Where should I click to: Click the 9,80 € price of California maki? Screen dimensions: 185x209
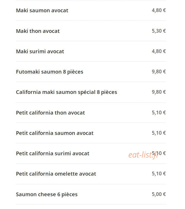click(159, 92)
